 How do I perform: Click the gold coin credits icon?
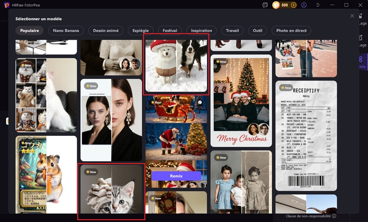tap(276, 5)
